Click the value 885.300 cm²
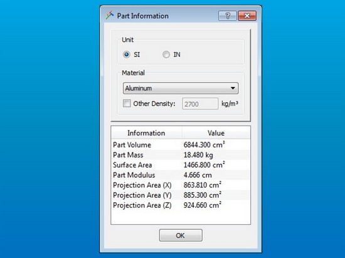 pos(203,195)
